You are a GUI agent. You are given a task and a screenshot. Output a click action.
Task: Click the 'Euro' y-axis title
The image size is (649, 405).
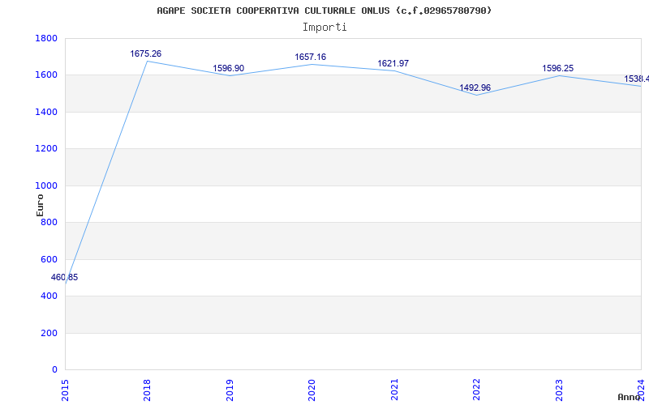click(x=40, y=205)
